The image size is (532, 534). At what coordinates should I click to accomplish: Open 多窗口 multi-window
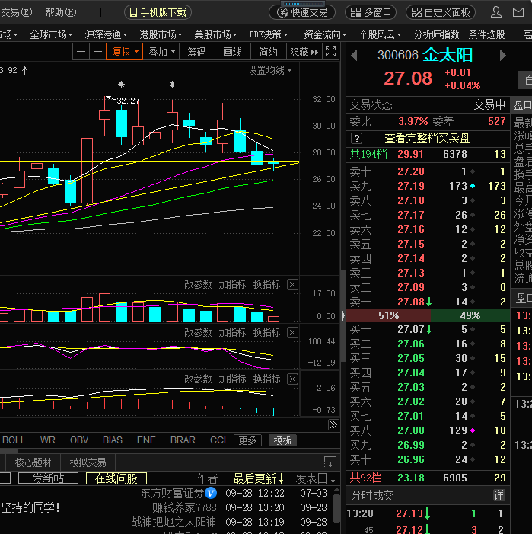(x=371, y=13)
